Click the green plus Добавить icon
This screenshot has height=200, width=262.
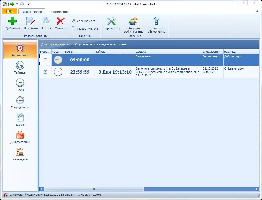click(12, 21)
